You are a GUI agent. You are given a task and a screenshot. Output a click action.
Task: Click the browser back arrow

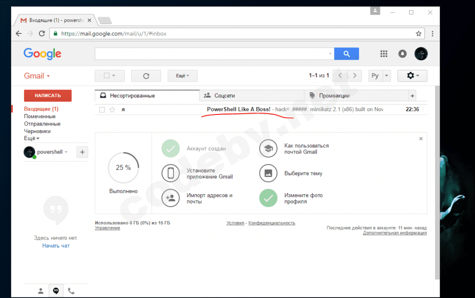point(19,33)
